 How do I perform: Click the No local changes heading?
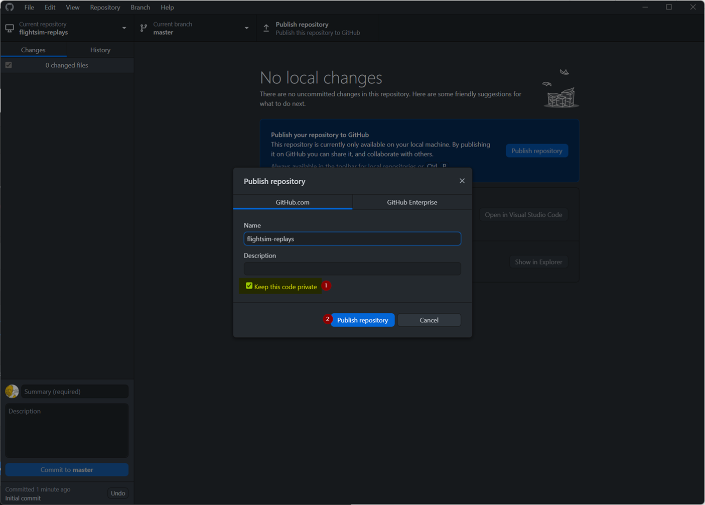(x=321, y=78)
